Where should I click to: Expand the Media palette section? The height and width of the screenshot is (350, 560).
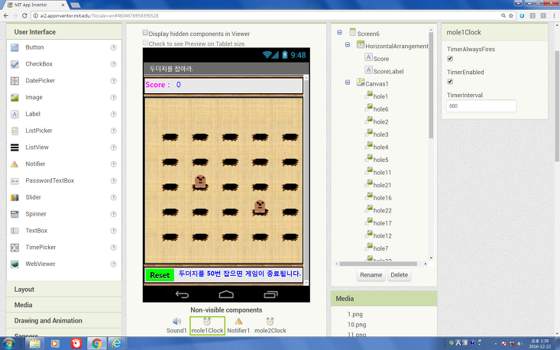tap(64, 305)
